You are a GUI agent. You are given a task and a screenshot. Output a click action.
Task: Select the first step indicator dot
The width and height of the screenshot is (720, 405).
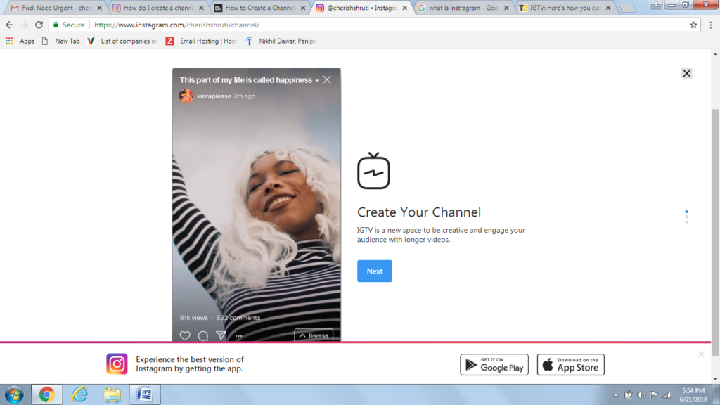(686, 212)
